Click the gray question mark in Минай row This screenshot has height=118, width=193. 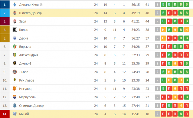click(x=158, y=114)
